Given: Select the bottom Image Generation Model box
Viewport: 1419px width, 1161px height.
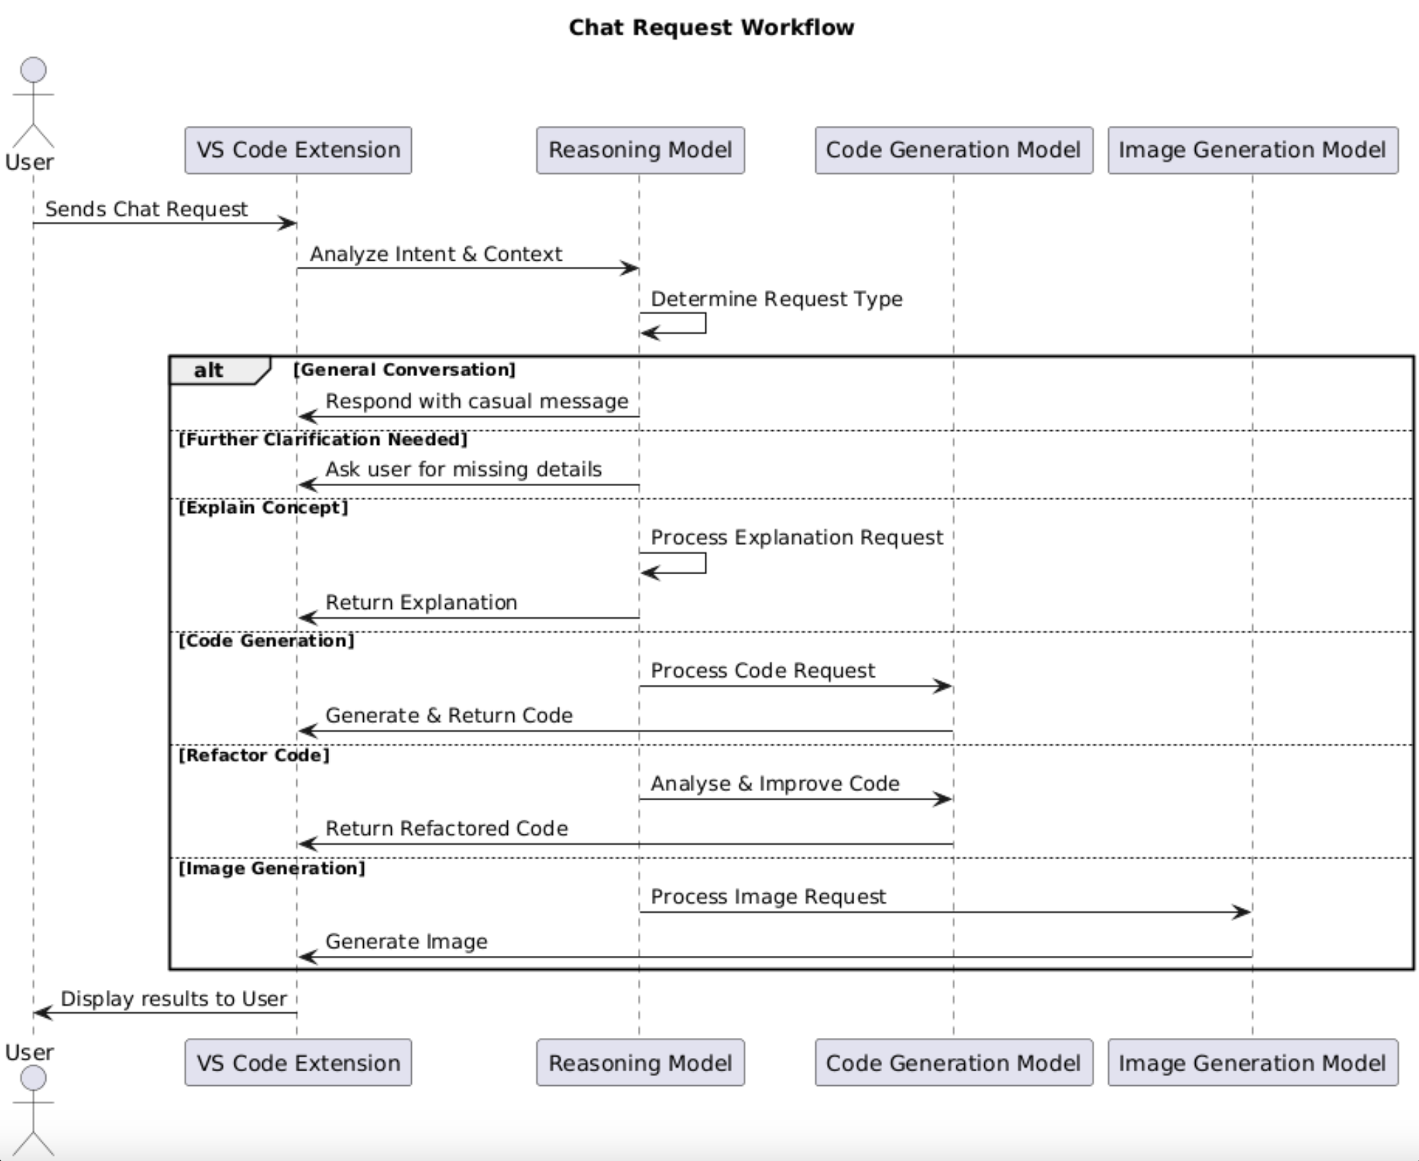Looking at the screenshot, I should (x=1252, y=1063).
